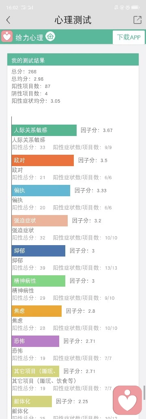Select the light blue 偏执 bar
This screenshot has width=146, height=419.
coord(41,191)
